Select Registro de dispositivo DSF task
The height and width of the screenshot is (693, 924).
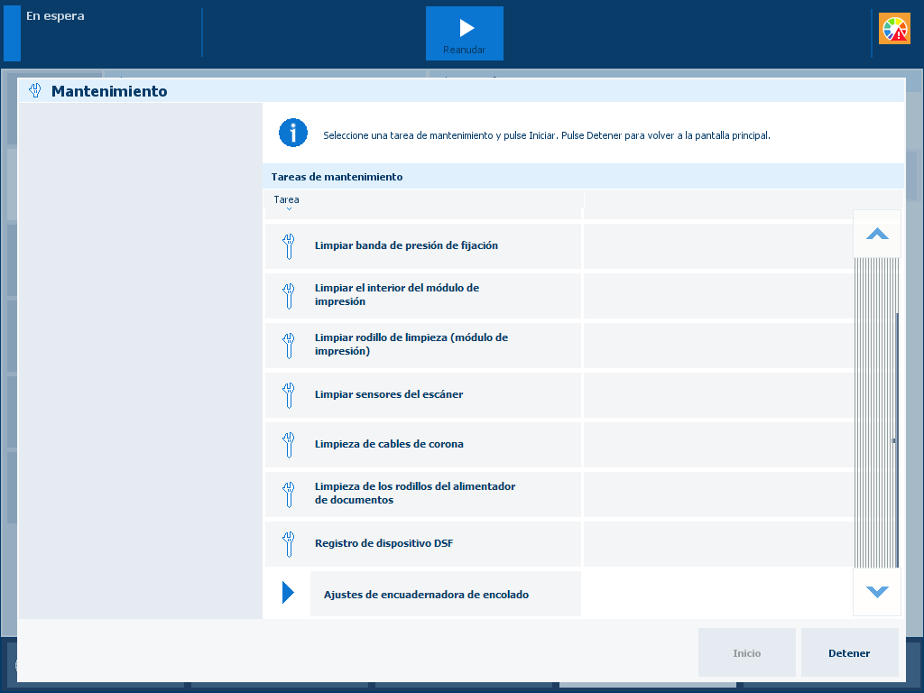(422, 544)
